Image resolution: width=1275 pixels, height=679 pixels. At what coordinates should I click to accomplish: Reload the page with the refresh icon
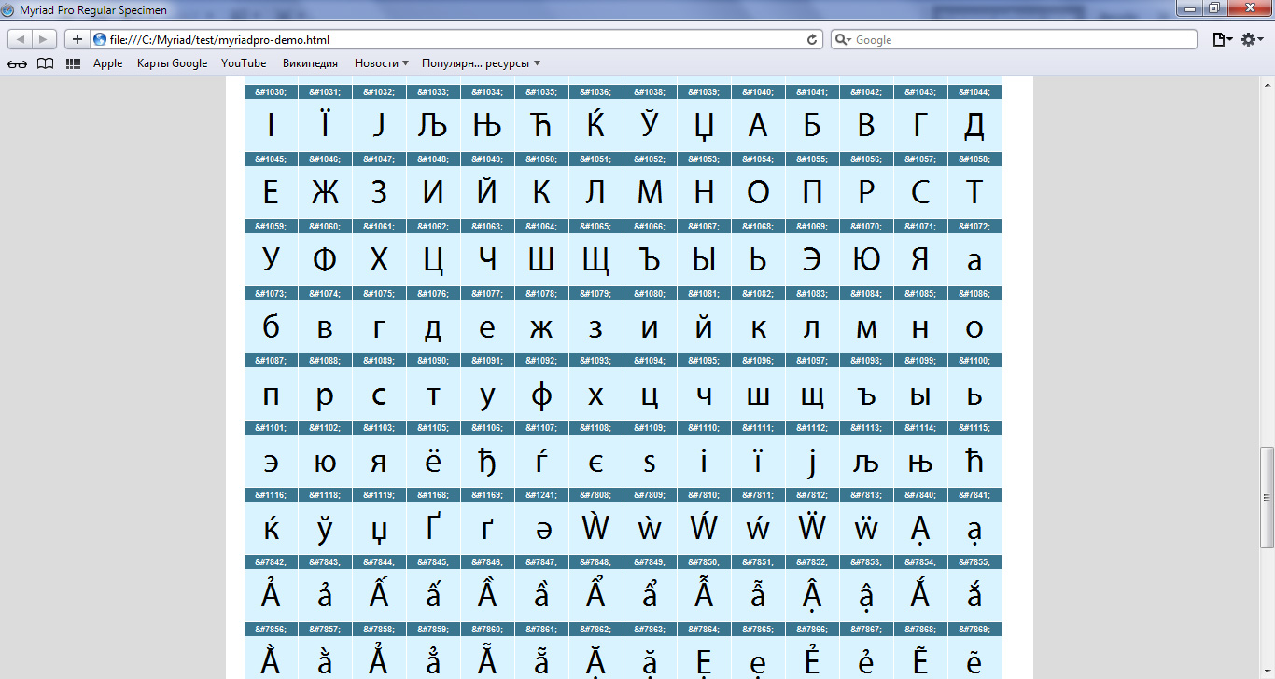click(x=812, y=39)
